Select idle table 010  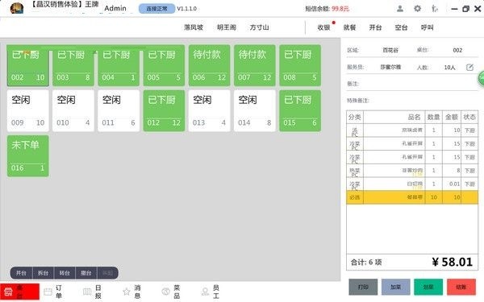[x=73, y=111]
